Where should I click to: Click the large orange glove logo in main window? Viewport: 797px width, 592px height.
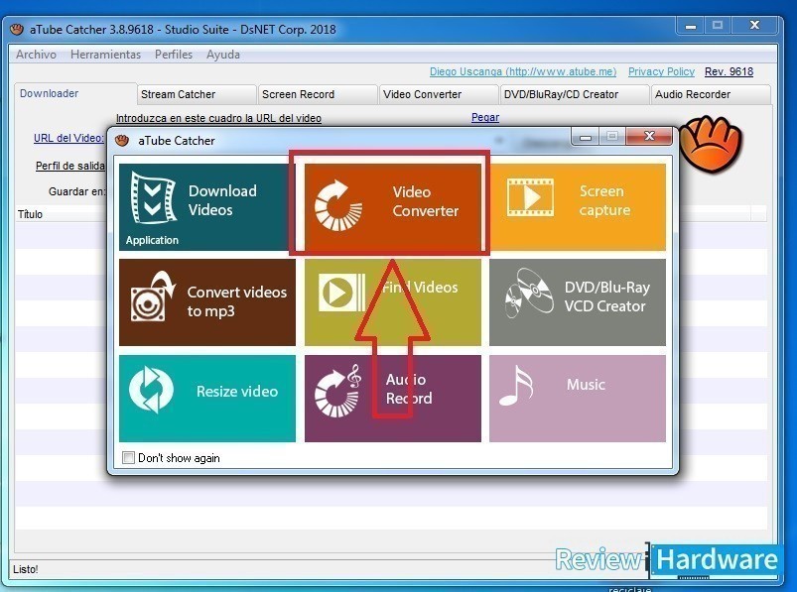pos(711,144)
